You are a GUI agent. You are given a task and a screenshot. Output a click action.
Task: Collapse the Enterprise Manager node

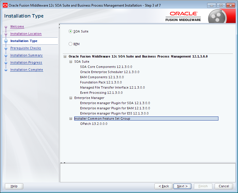coord(71,98)
